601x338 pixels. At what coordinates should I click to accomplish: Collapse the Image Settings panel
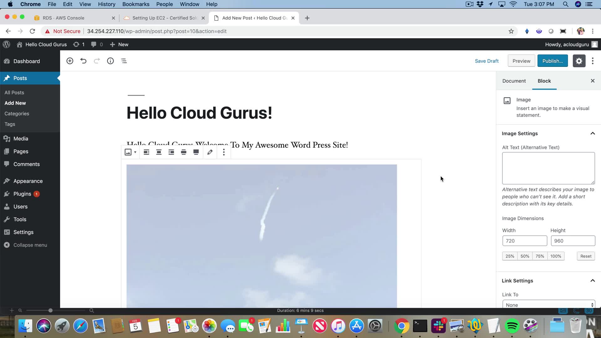click(x=592, y=133)
